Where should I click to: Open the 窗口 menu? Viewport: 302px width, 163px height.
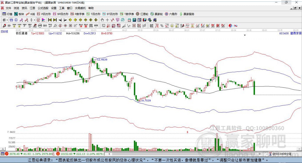point(70,8)
